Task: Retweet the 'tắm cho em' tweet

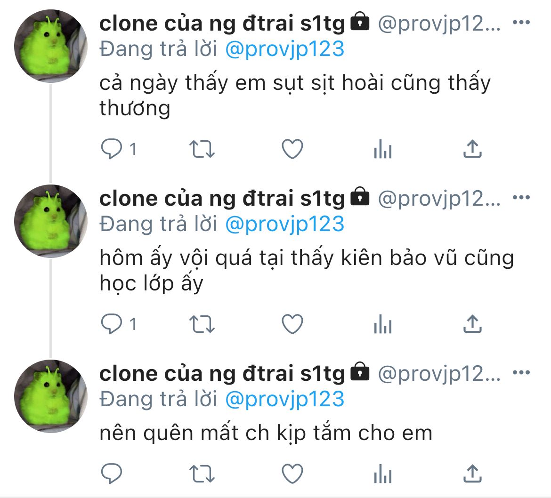Action: [x=202, y=474]
